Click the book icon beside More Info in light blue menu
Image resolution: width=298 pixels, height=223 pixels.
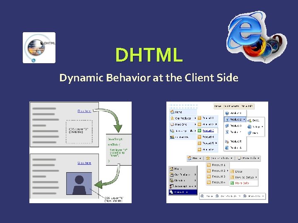point(172,124)
